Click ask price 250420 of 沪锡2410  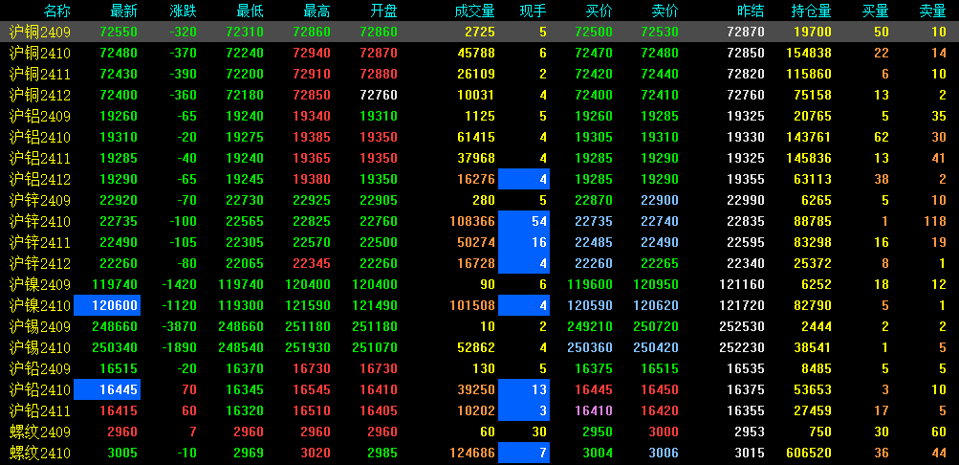click(x=656, y=347)
